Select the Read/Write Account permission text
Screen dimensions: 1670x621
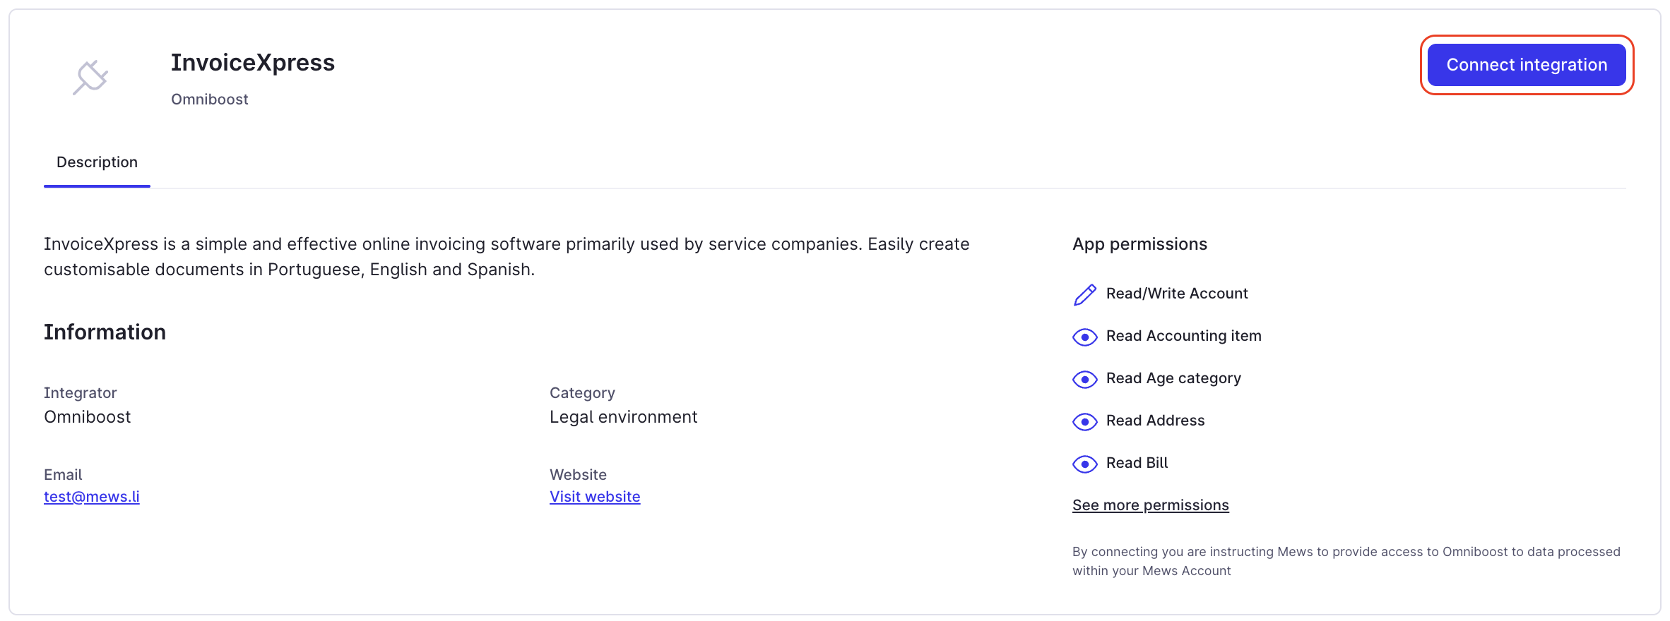click(1177, 294)
